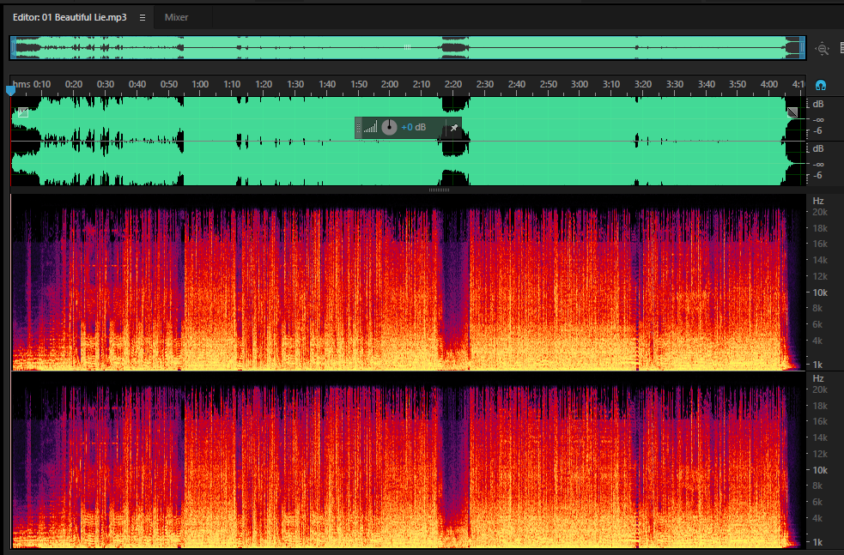Click the 1:00 mark on the time ruler
844x555 pixels.
pyautogui.click(x=200, y=84)
